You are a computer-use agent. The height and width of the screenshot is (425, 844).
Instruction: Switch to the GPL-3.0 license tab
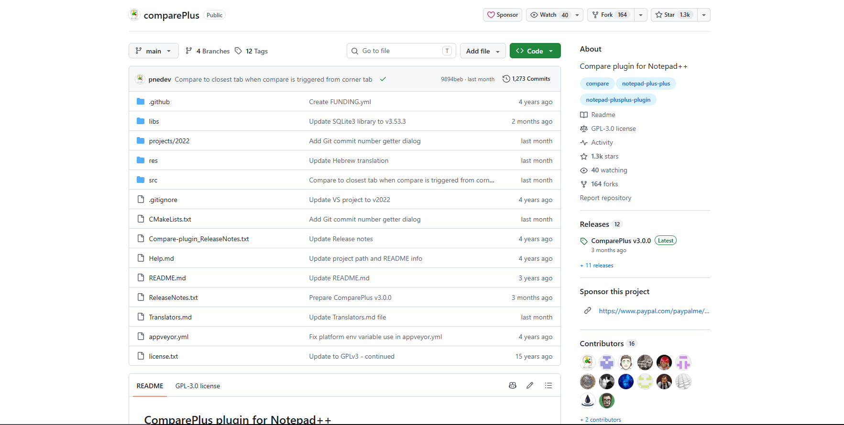coord(197,386)
